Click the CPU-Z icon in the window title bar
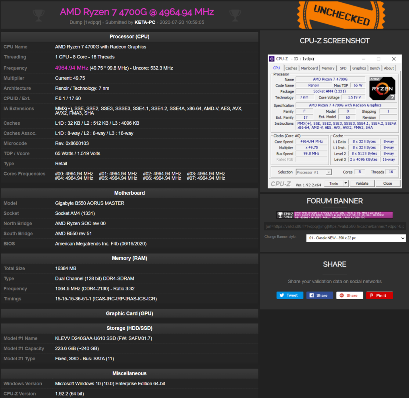409x398 pixels. pyautogui.click(x=272, y=59)
